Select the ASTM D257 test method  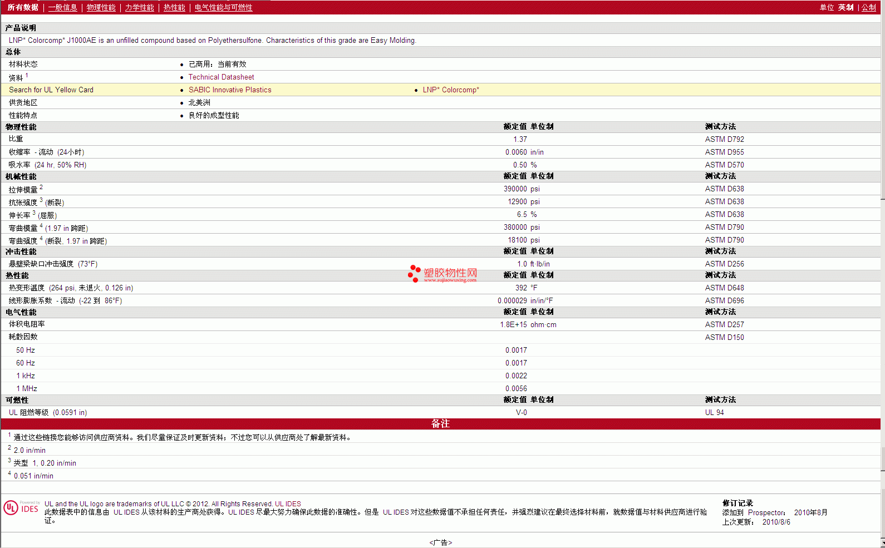pos(725,325)
